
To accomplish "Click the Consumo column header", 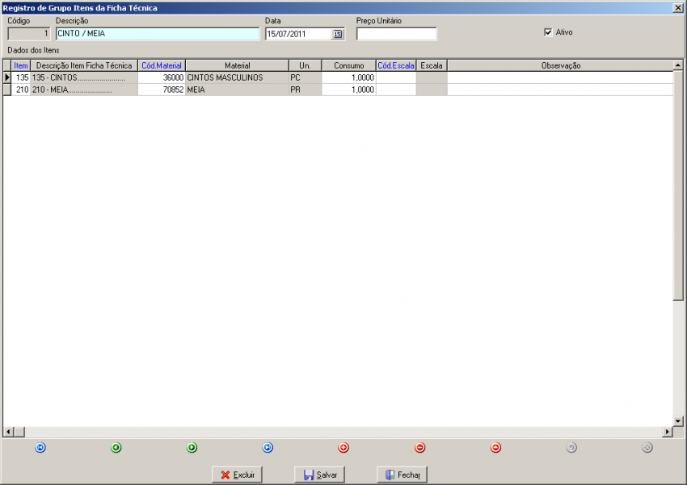I will [349, 65].
